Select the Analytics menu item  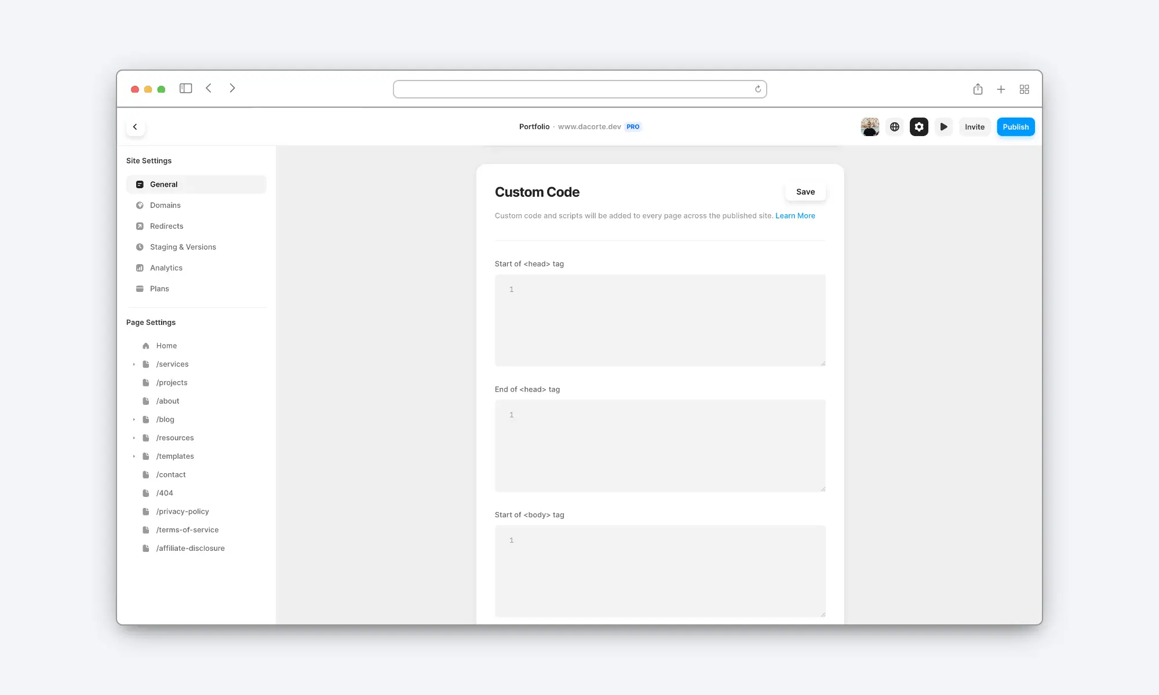(166, 267)
